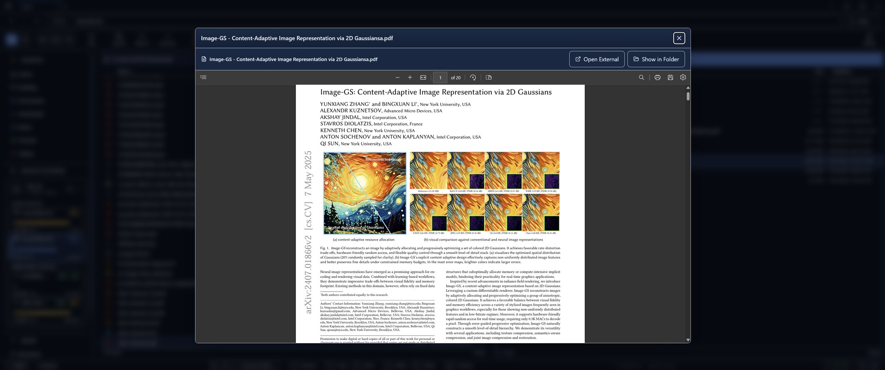Fit the PDF page to width
Viewport: 885px width, 370px height.
(x=423, y=77)
